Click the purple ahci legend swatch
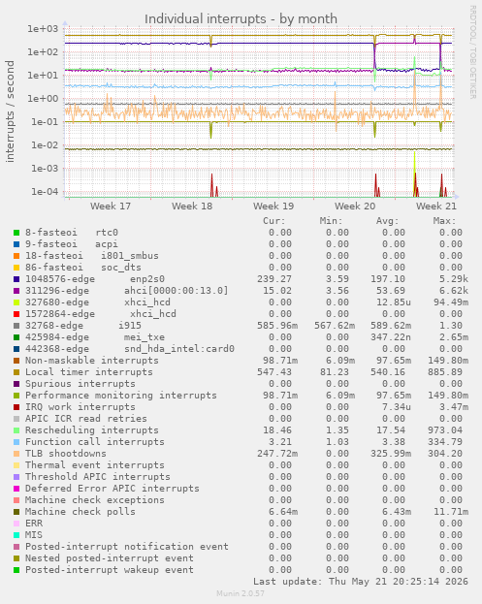 (16, 291)
